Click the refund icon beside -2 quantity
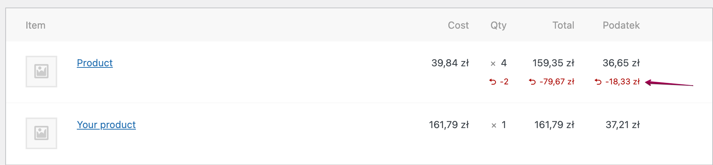 (493, 82)
